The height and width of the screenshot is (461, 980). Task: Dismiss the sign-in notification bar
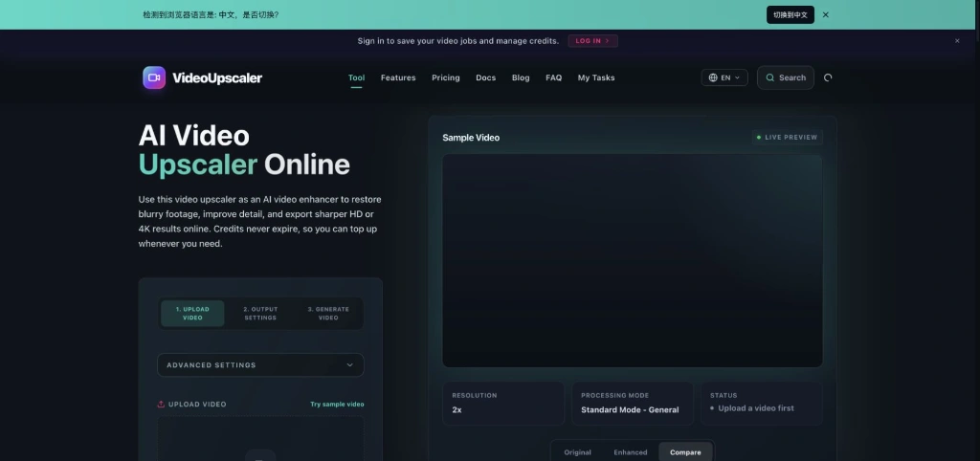pos(957,41)
